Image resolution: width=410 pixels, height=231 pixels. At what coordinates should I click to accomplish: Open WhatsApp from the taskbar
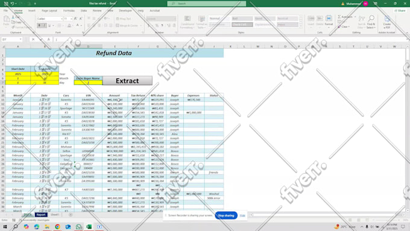click(78, 227)
